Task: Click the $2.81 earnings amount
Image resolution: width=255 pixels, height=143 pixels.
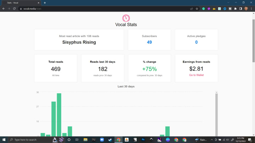Action: pyautogui.click(x=196, y=69)
